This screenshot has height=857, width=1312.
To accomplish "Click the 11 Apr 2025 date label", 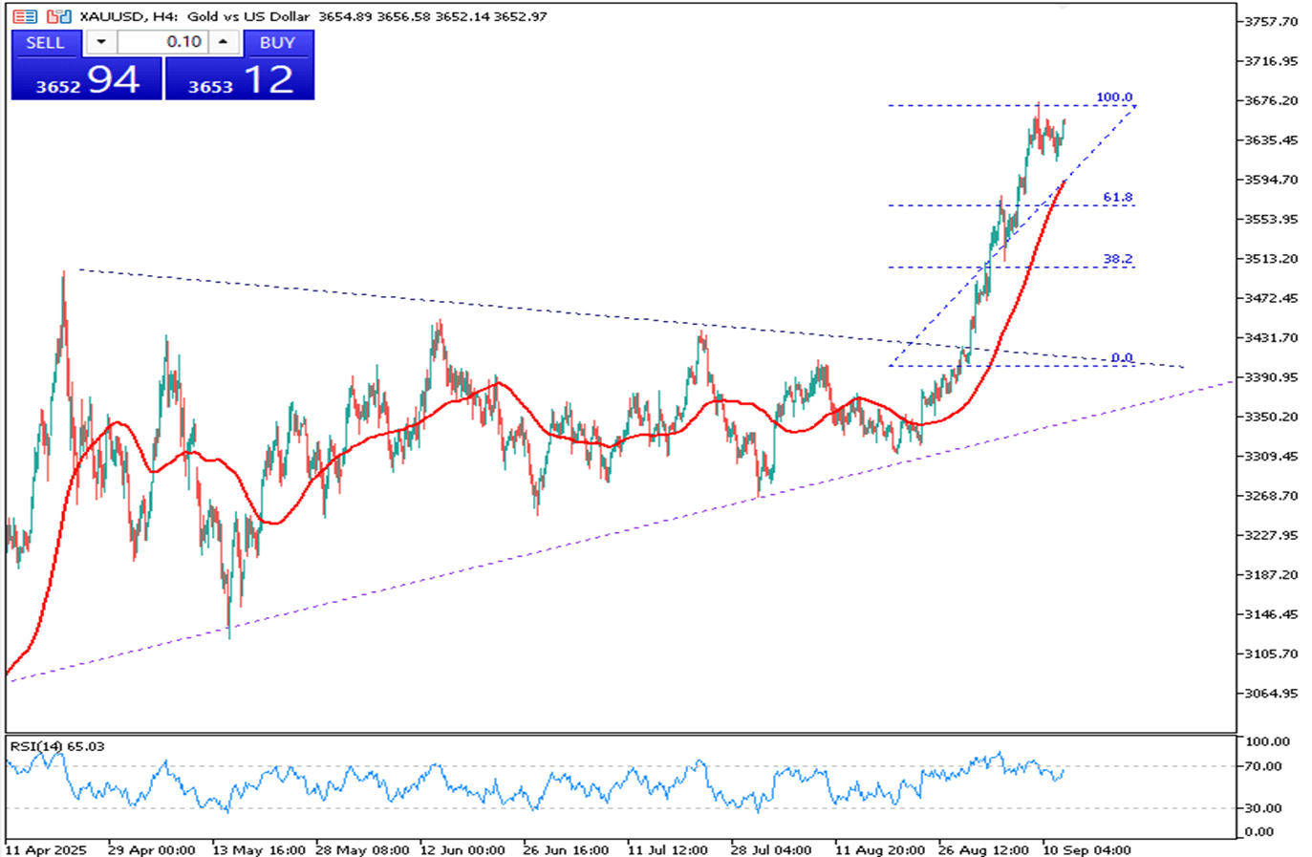I will point(46,849).
